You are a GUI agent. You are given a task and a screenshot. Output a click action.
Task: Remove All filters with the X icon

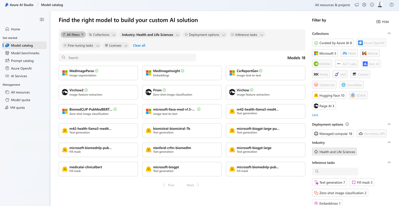tap(82, 35)
